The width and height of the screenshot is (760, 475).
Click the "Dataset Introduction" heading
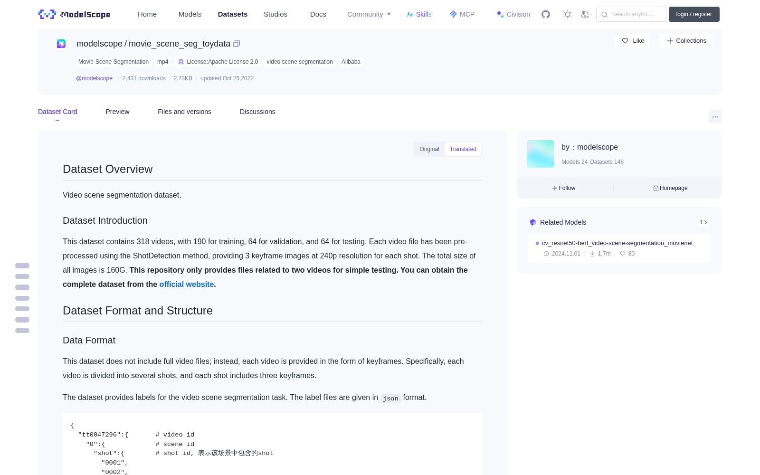tap(105, 220)
